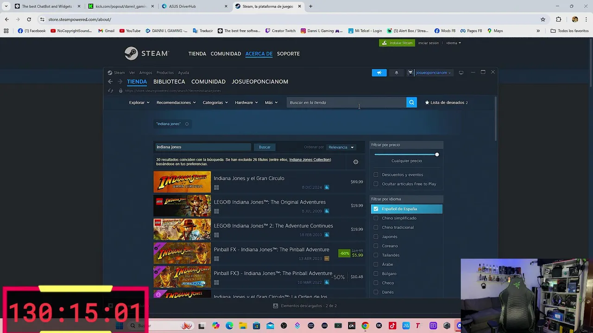The width and height of the screenshot is (593, 333).
Task: Click the indiana jones search term field
Action: 202,147
